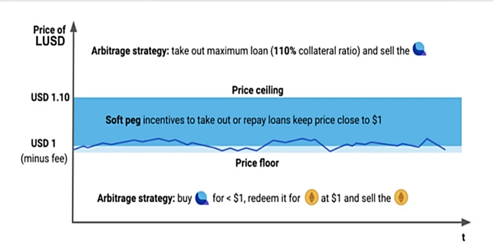Select the "(minus fee)" note

[x=44, y=159]
